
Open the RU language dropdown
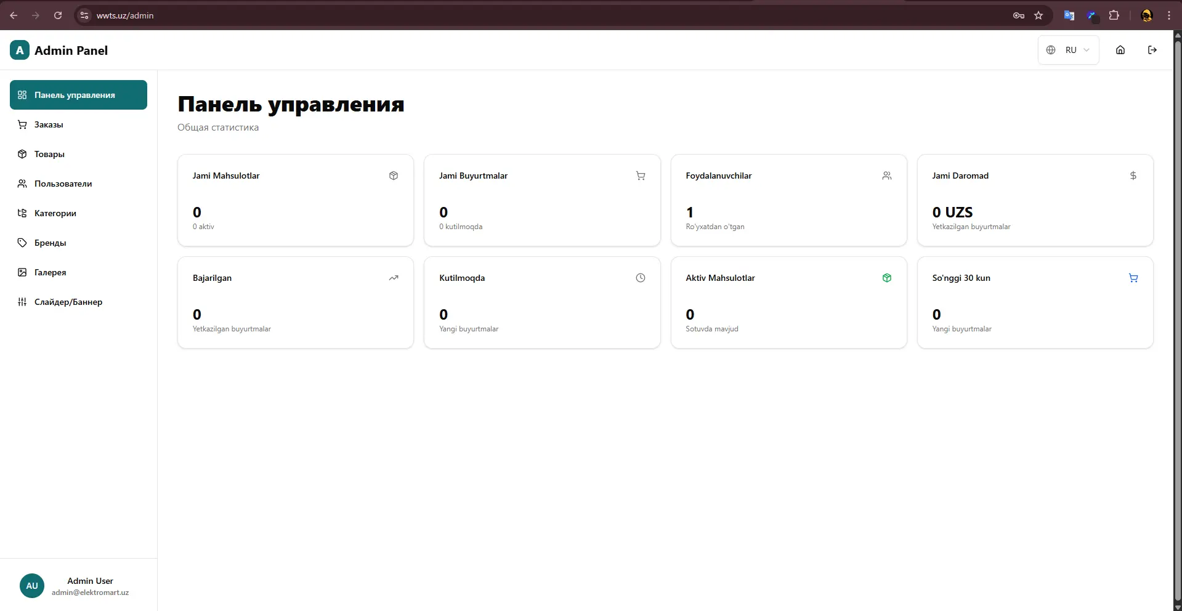point(1069,50)
